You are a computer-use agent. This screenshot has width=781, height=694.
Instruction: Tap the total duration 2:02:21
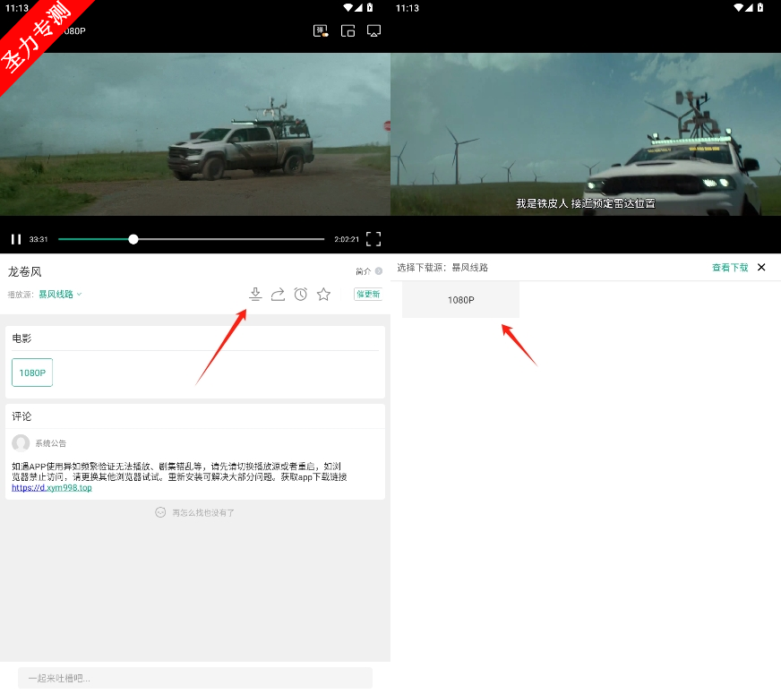(347, 239)
